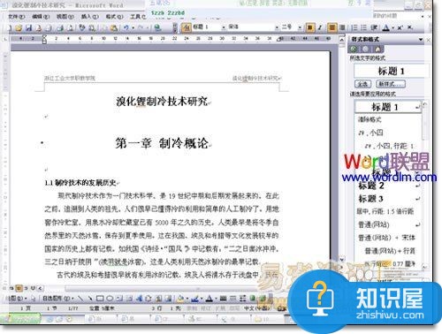442x334 pixels.
Task: Undo the last action with the blue arrow
Action: 126,27
